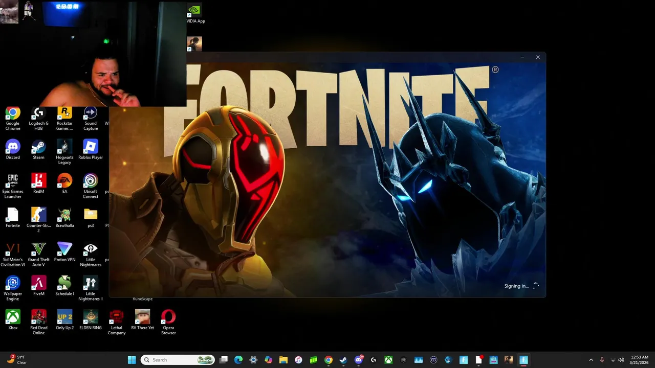Open the Xbox app taskbar icon
Viewport: 655px width, 368px height.
388,360
